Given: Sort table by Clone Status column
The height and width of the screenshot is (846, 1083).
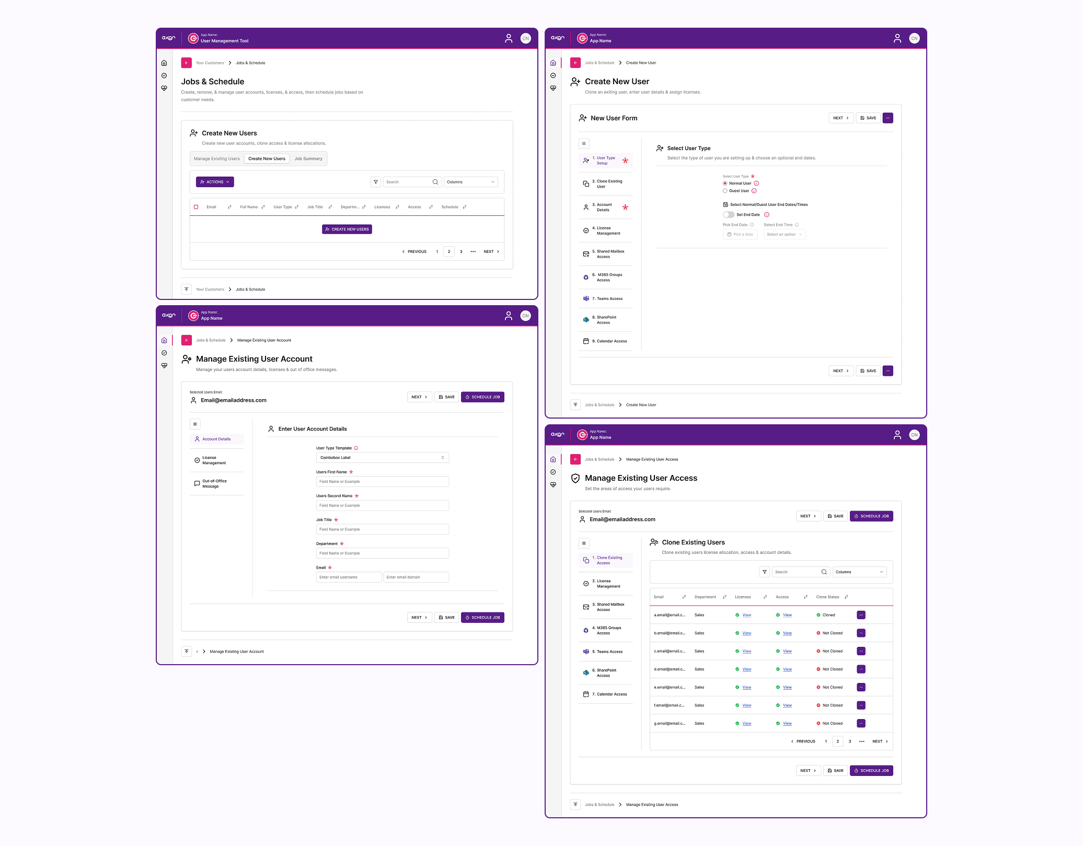Looking at the screenshot, I should point(846,597).
